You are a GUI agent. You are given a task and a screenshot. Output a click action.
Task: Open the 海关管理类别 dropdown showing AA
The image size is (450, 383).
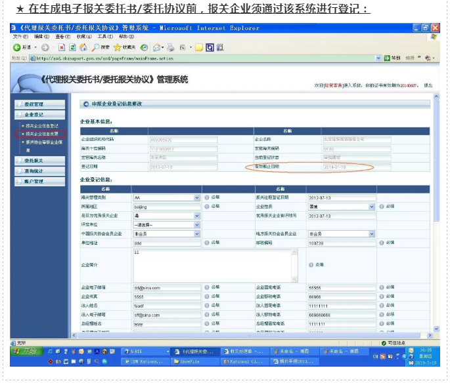[x=196, y=197]
